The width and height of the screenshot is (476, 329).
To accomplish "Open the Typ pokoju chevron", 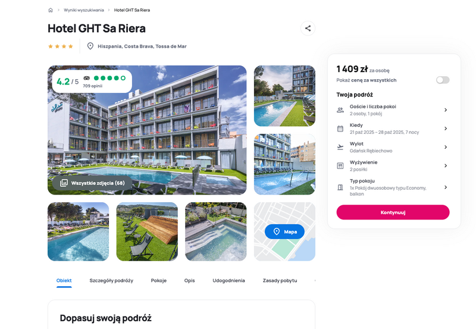I will click(446, 187).
